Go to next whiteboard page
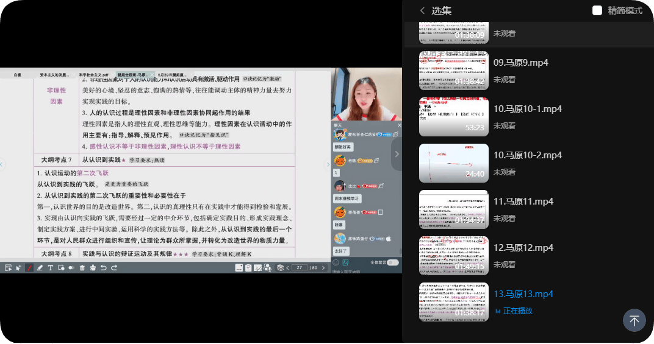This screenshot has height=344, width=654. click(x=323, y=268)
